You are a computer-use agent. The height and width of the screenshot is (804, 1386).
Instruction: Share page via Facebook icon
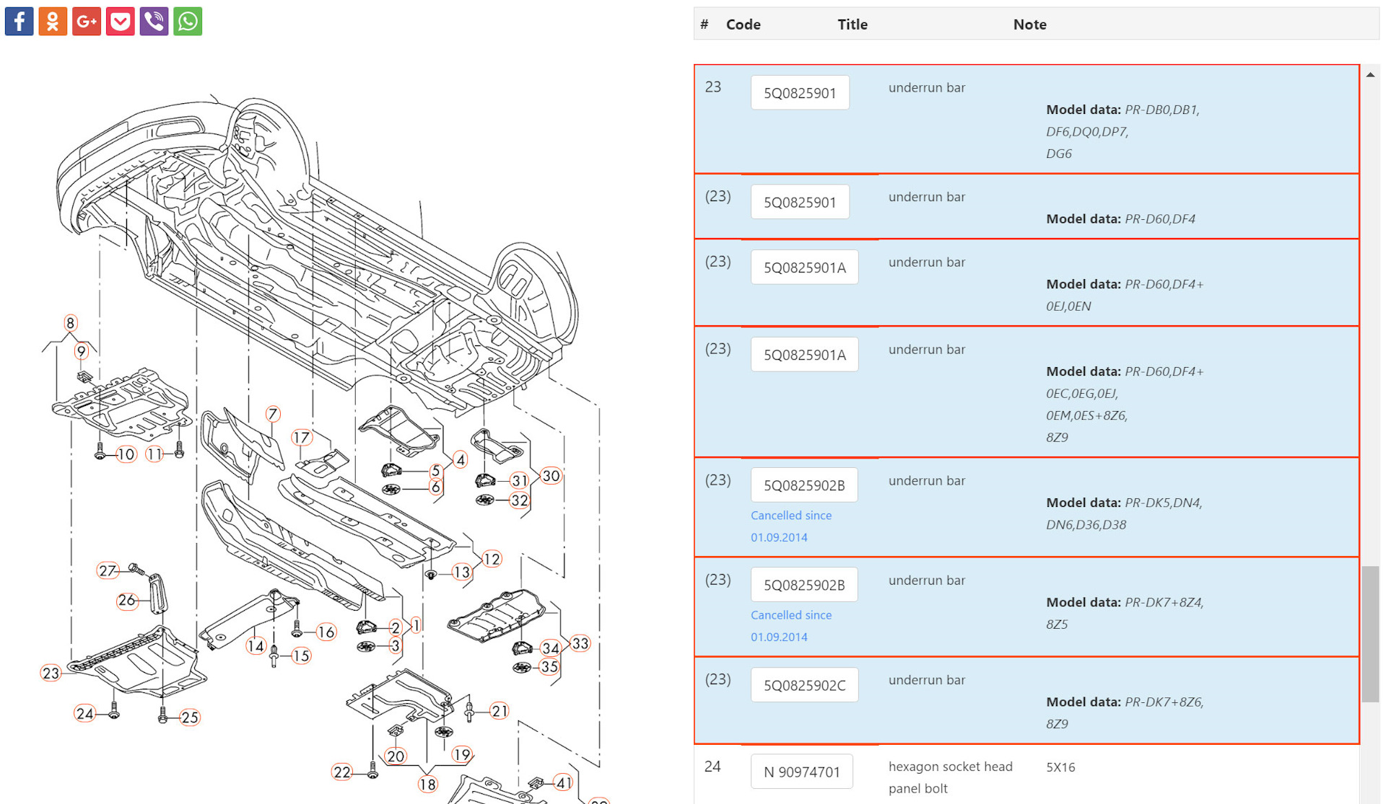19,21
